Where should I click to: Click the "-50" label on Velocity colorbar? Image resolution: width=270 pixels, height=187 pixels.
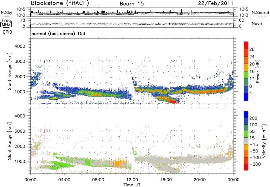253,151
